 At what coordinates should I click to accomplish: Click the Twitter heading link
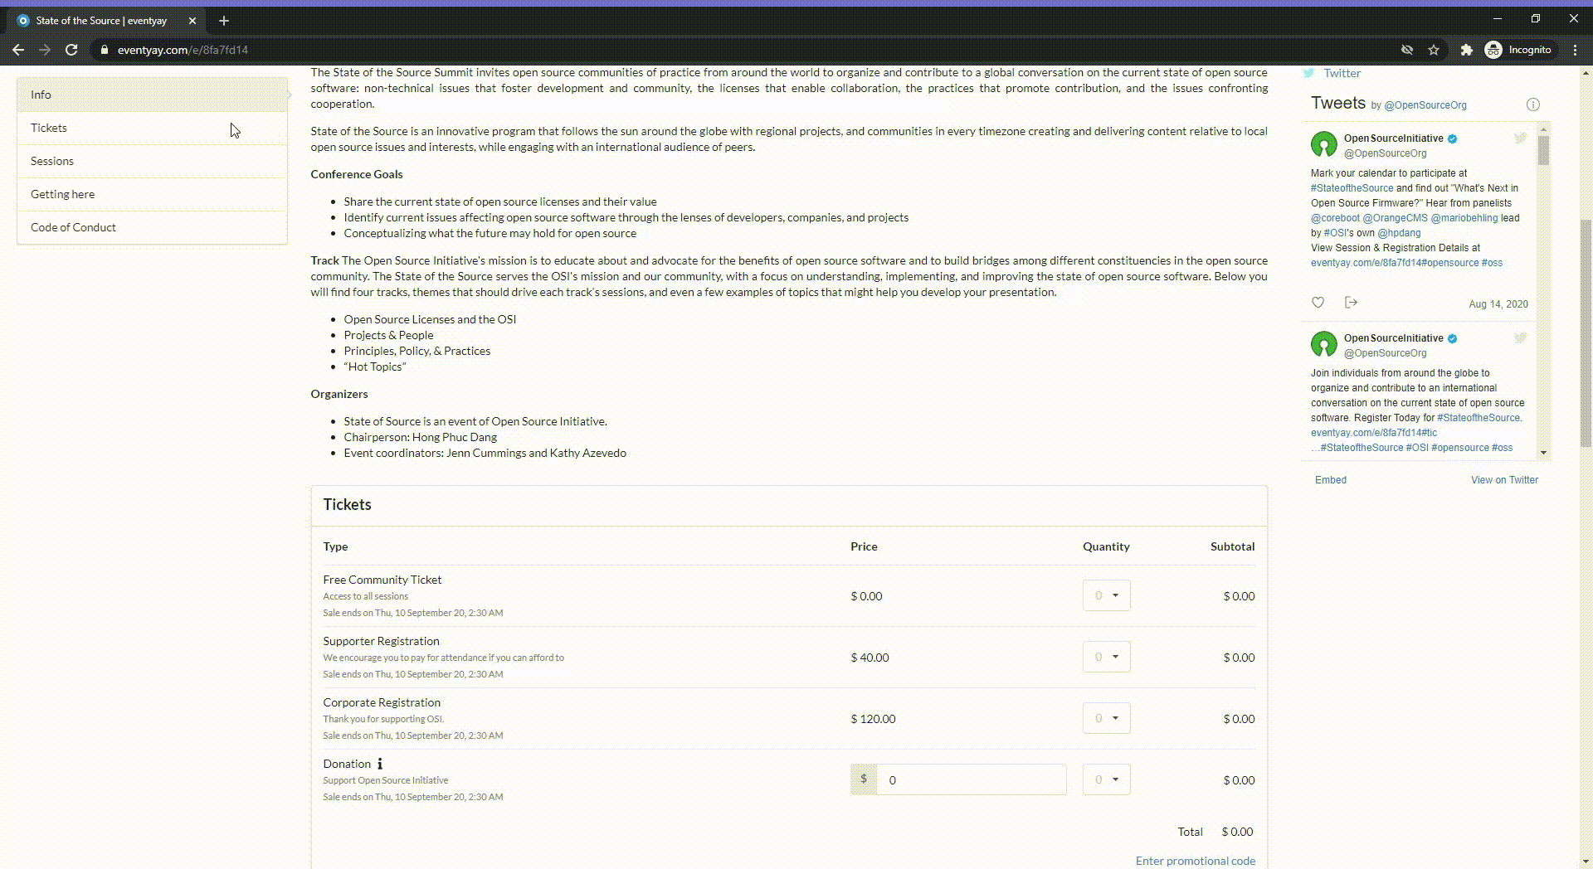point(1342,73)
